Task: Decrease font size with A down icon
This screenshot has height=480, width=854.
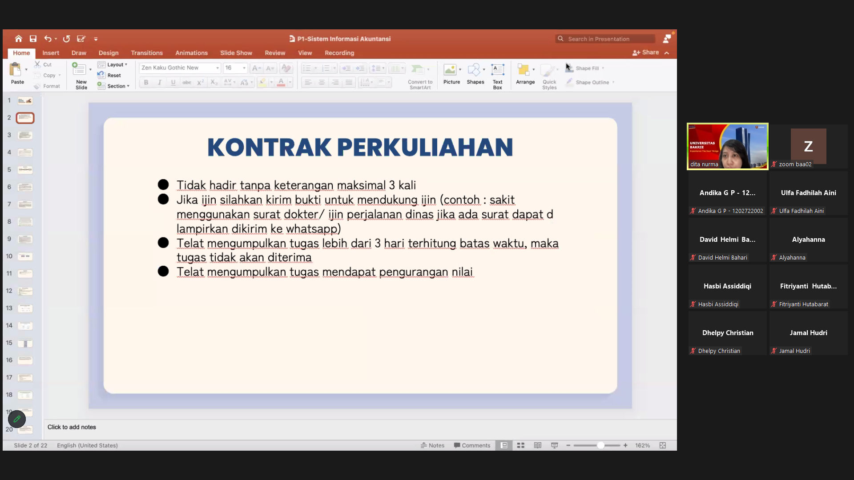Action: pyautogui.click(x=270, y=68)
